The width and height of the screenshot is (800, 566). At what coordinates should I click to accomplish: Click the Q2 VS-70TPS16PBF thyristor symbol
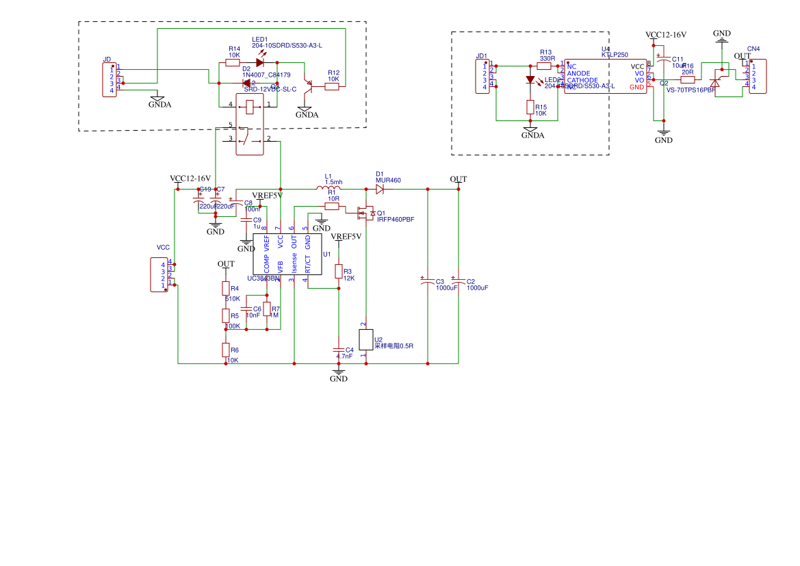[x=715, y=82]
